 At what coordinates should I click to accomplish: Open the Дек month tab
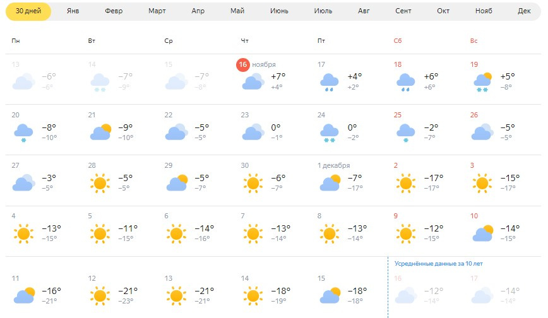click(524, 11)
